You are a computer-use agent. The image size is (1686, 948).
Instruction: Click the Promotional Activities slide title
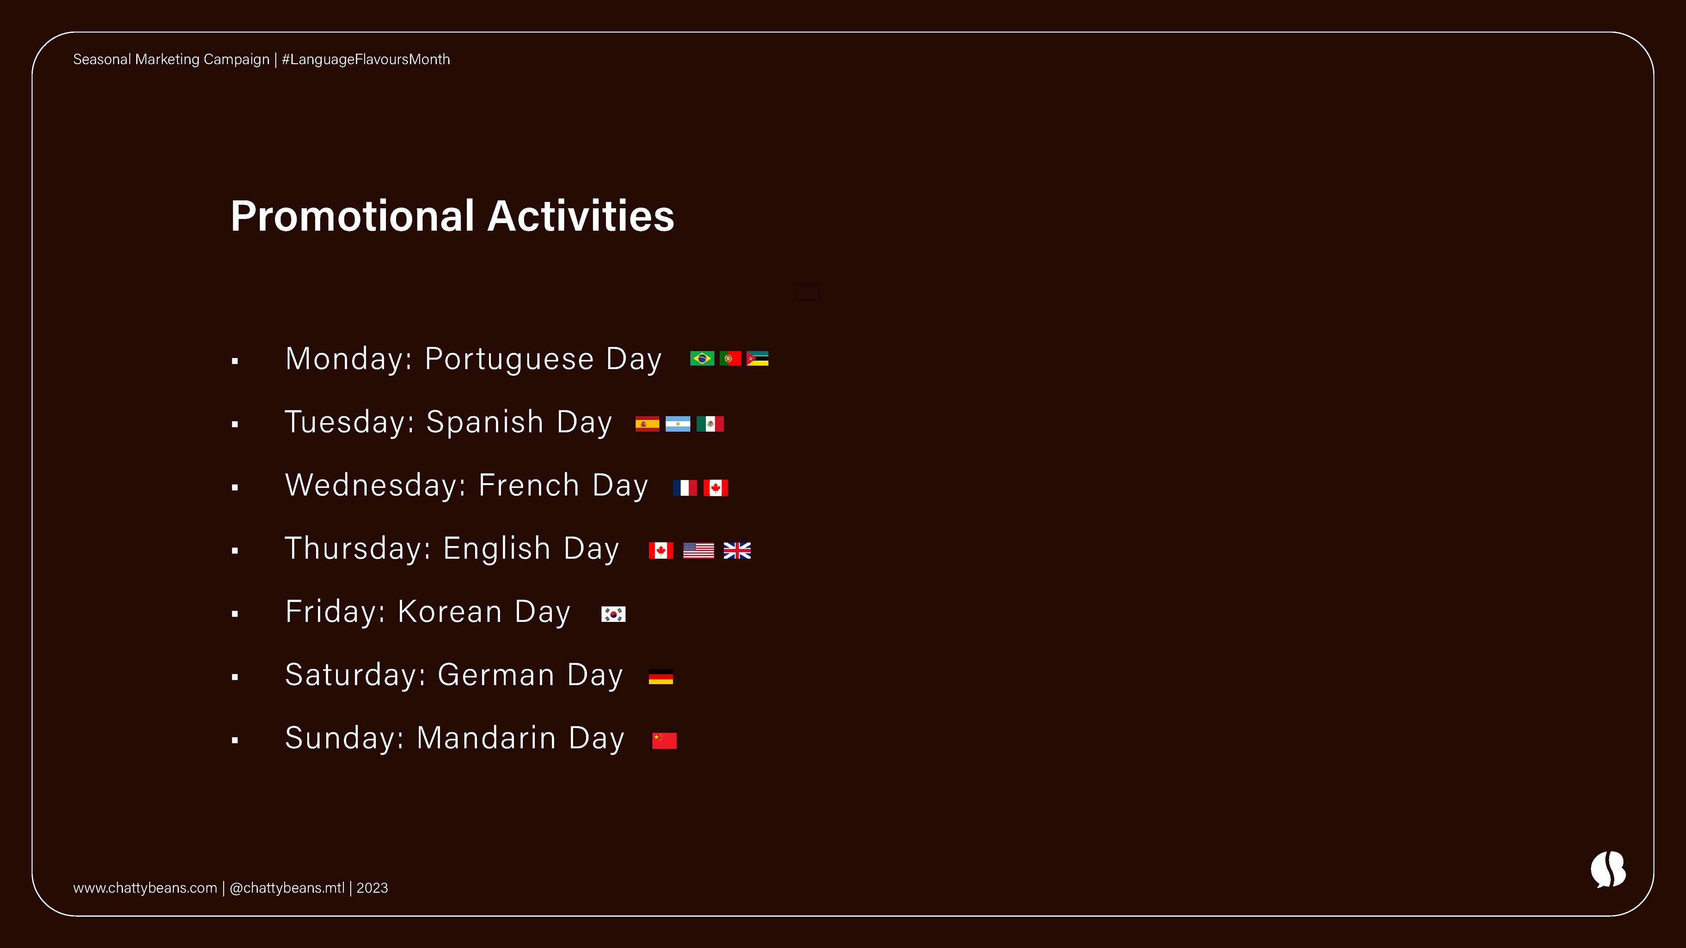(x=452, y=216)
